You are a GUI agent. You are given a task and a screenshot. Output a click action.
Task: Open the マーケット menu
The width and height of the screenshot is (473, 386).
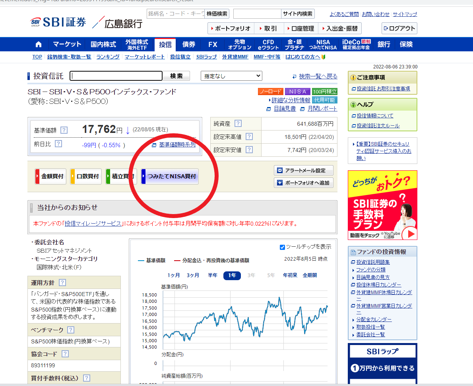click(x=67, y=45)
